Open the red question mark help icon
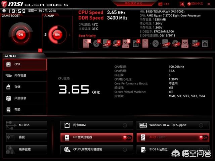 click(x=40, y=51)
